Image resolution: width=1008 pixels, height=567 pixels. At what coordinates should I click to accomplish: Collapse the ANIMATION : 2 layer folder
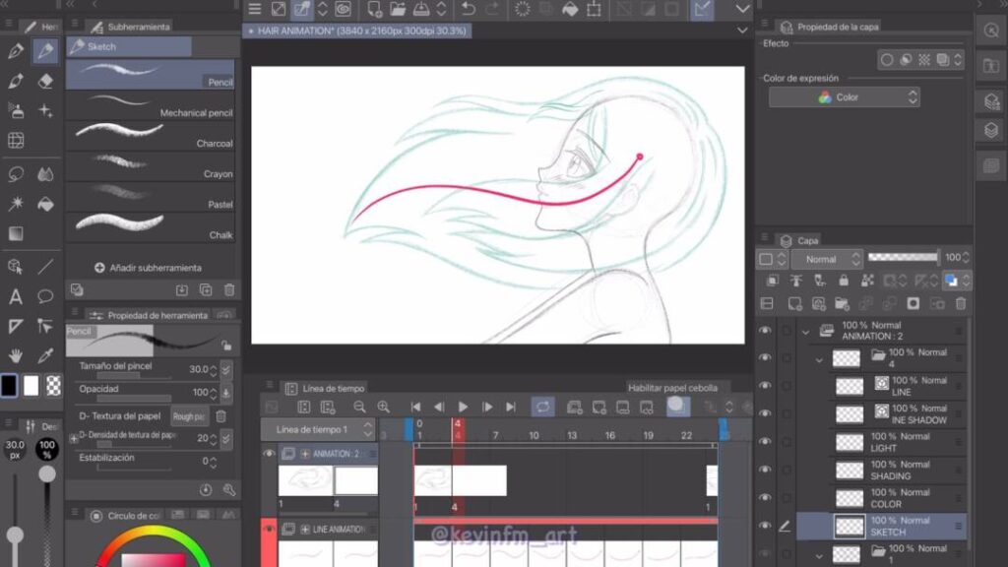805,332
